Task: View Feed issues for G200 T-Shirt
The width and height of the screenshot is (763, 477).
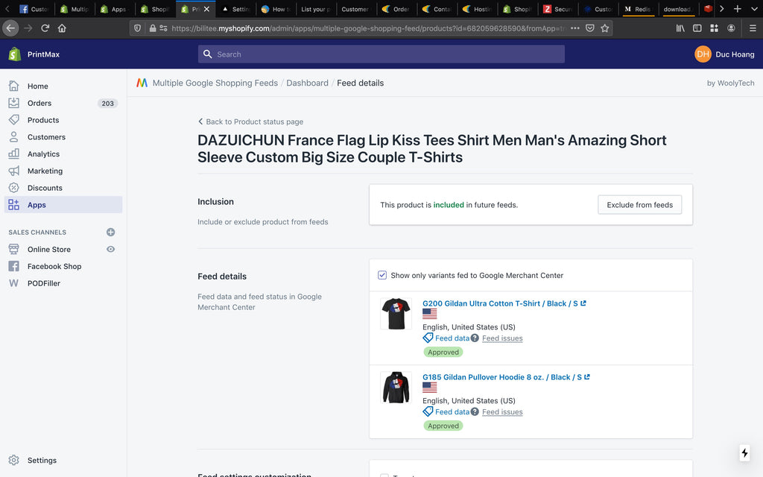Action: [x=502, y=338]
